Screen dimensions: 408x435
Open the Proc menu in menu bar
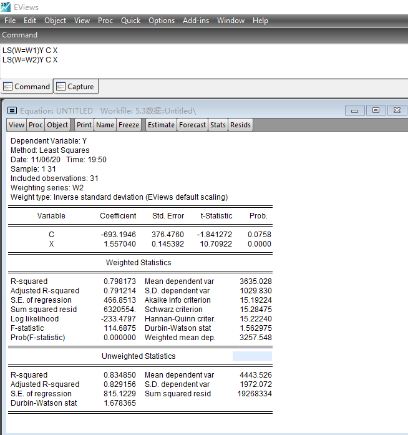tap(105, 21)
